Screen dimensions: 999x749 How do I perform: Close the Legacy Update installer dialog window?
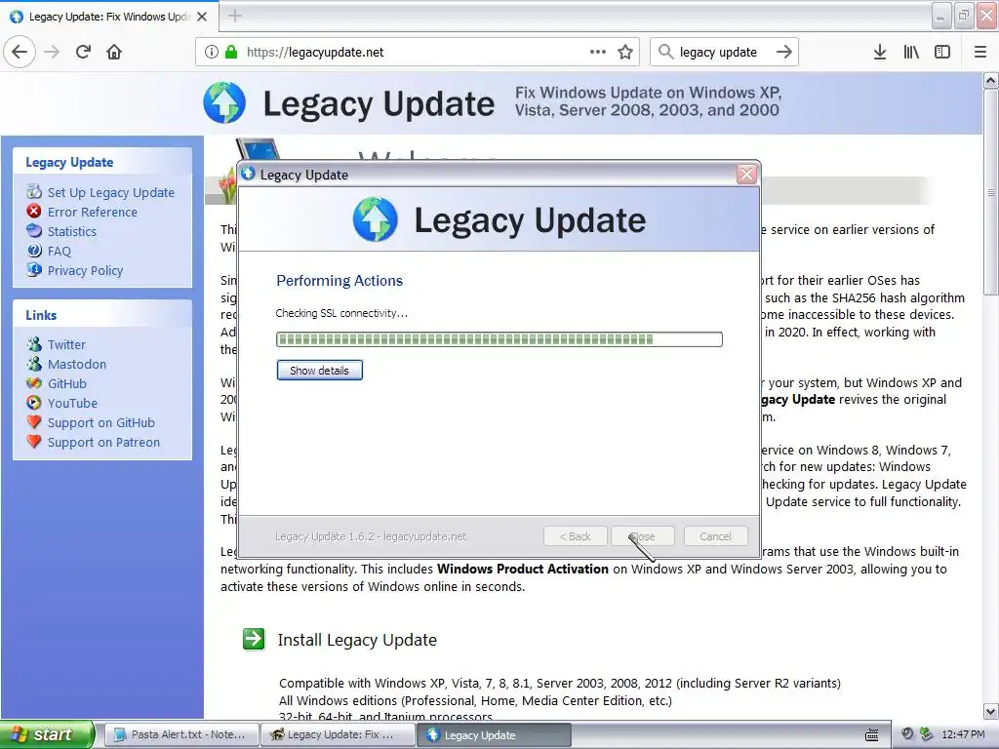(x=746, y=174)
